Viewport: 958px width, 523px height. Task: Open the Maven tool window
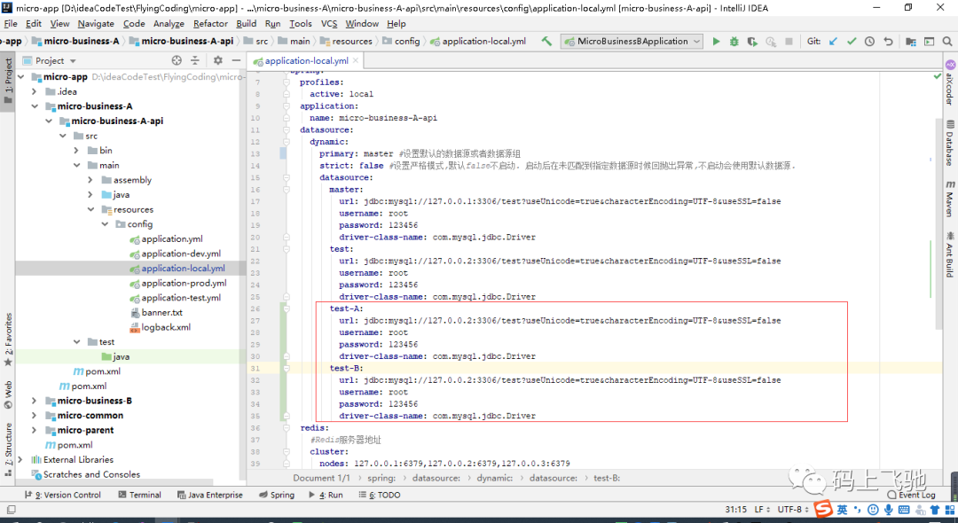950,199
